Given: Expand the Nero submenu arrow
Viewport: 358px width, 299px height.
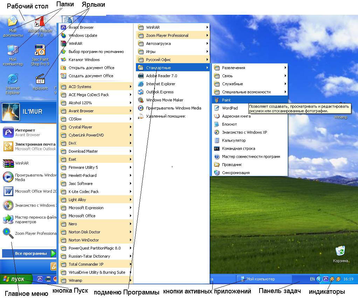Looking at the screenshot, I should coord(130,224).
